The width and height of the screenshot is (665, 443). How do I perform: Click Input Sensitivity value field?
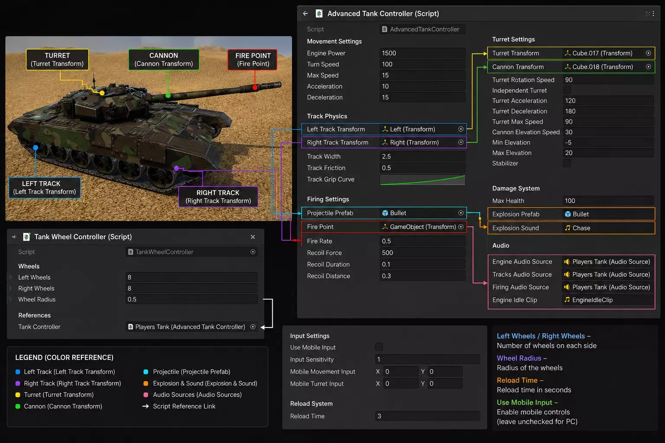[x=427, y=359]
